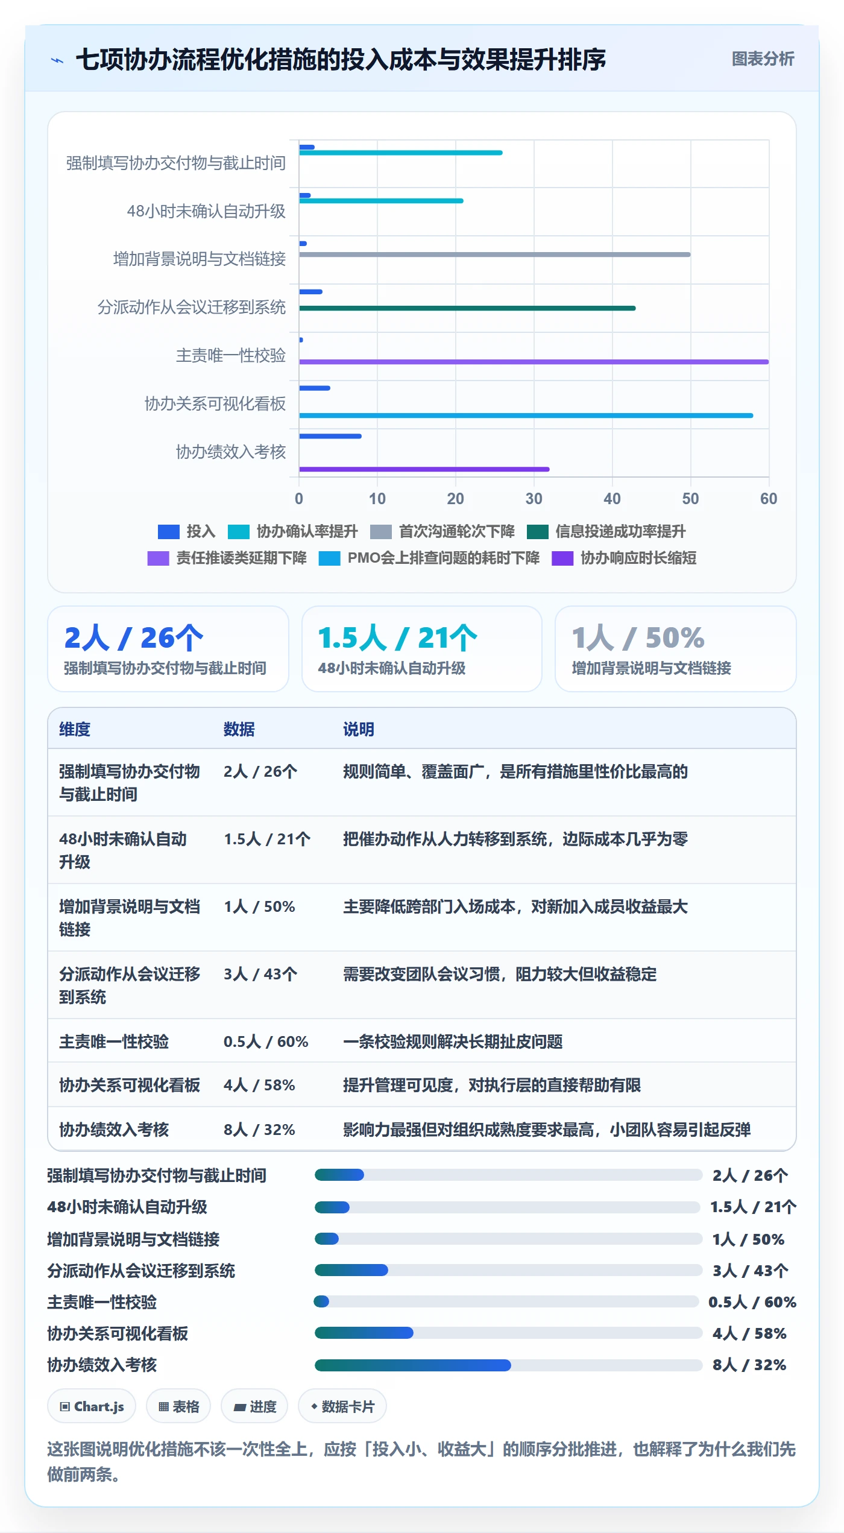844x1533 pixels.
Task: Click progress label 增加背景说明与文档链接
Action: click(133, 1239)
